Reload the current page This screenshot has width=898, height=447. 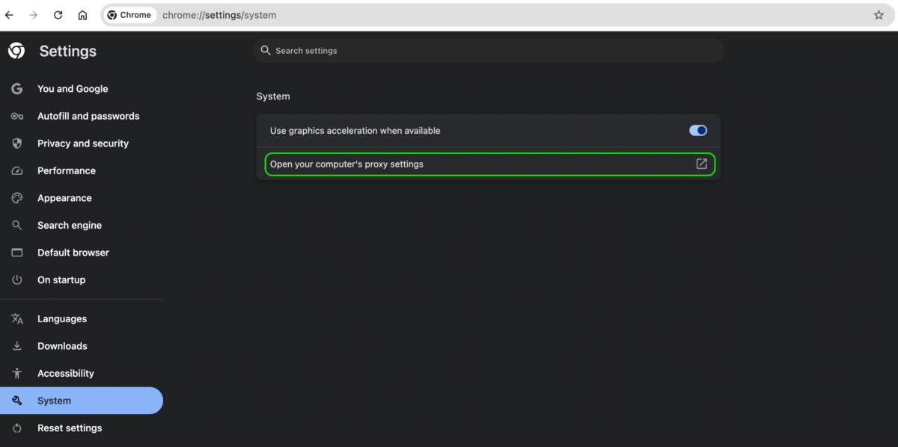click(58, 15)
